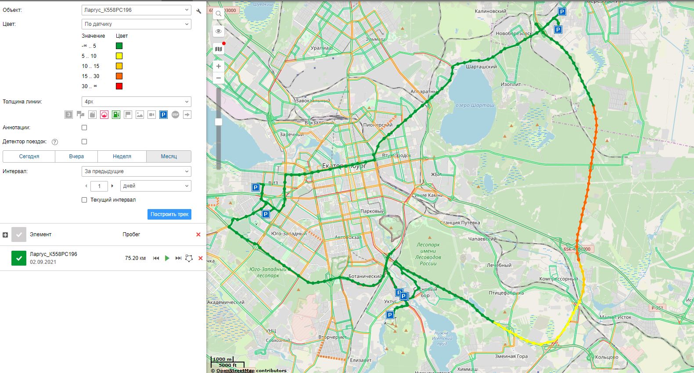The image size is (694, 373).
Task: Toggle the STOP markers icon
Action: pyautogui.click(x=175, y=115)
